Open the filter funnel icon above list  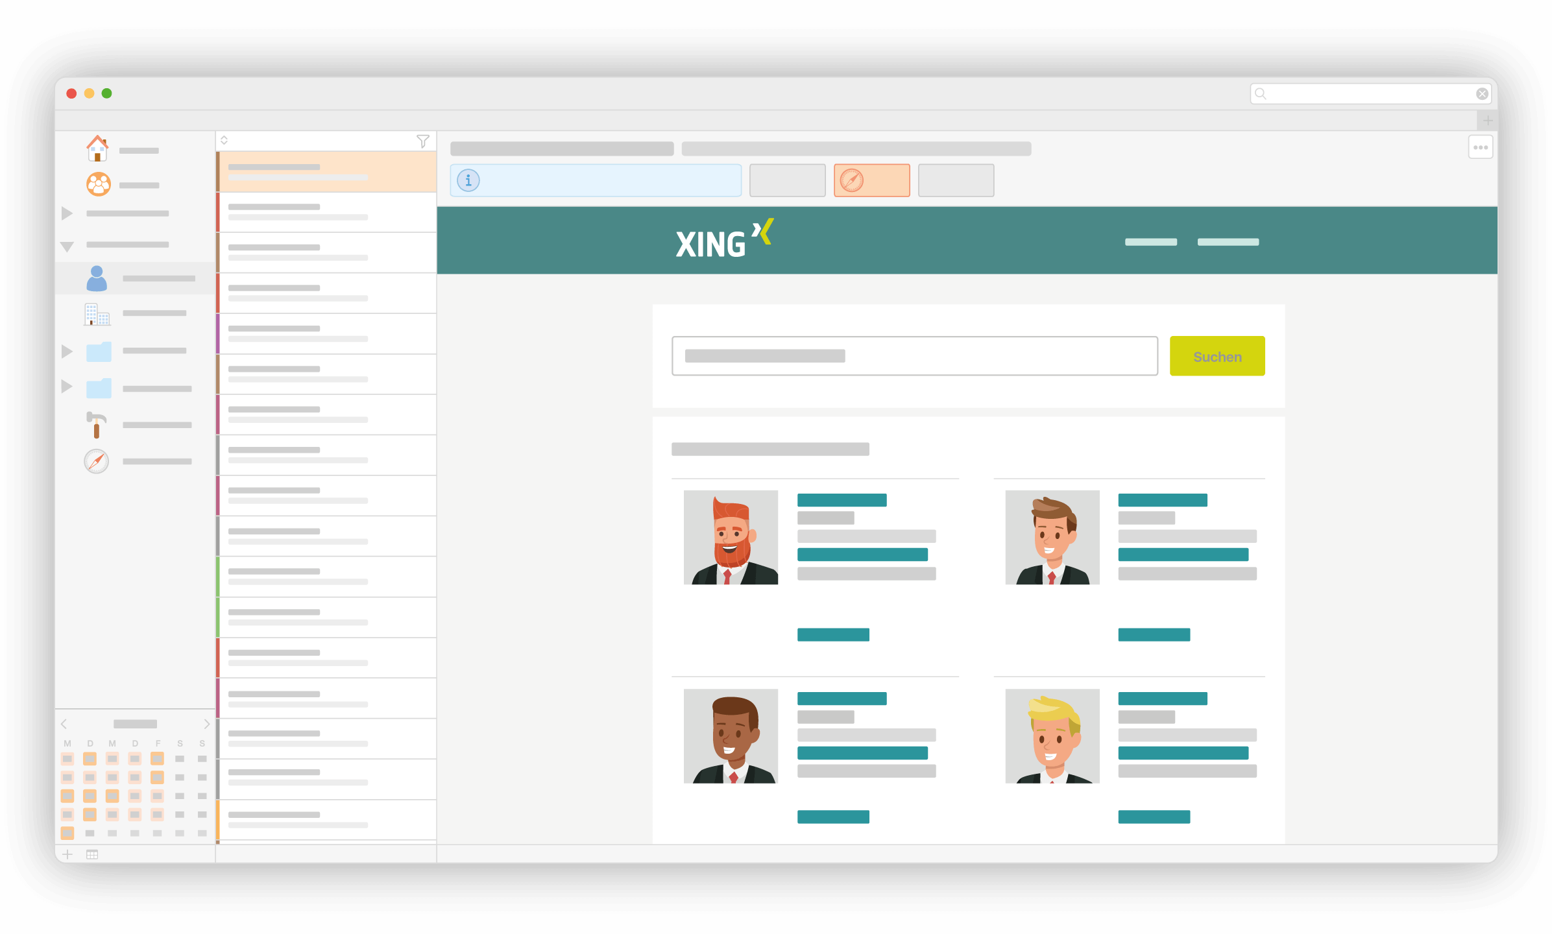pos(422,141)
